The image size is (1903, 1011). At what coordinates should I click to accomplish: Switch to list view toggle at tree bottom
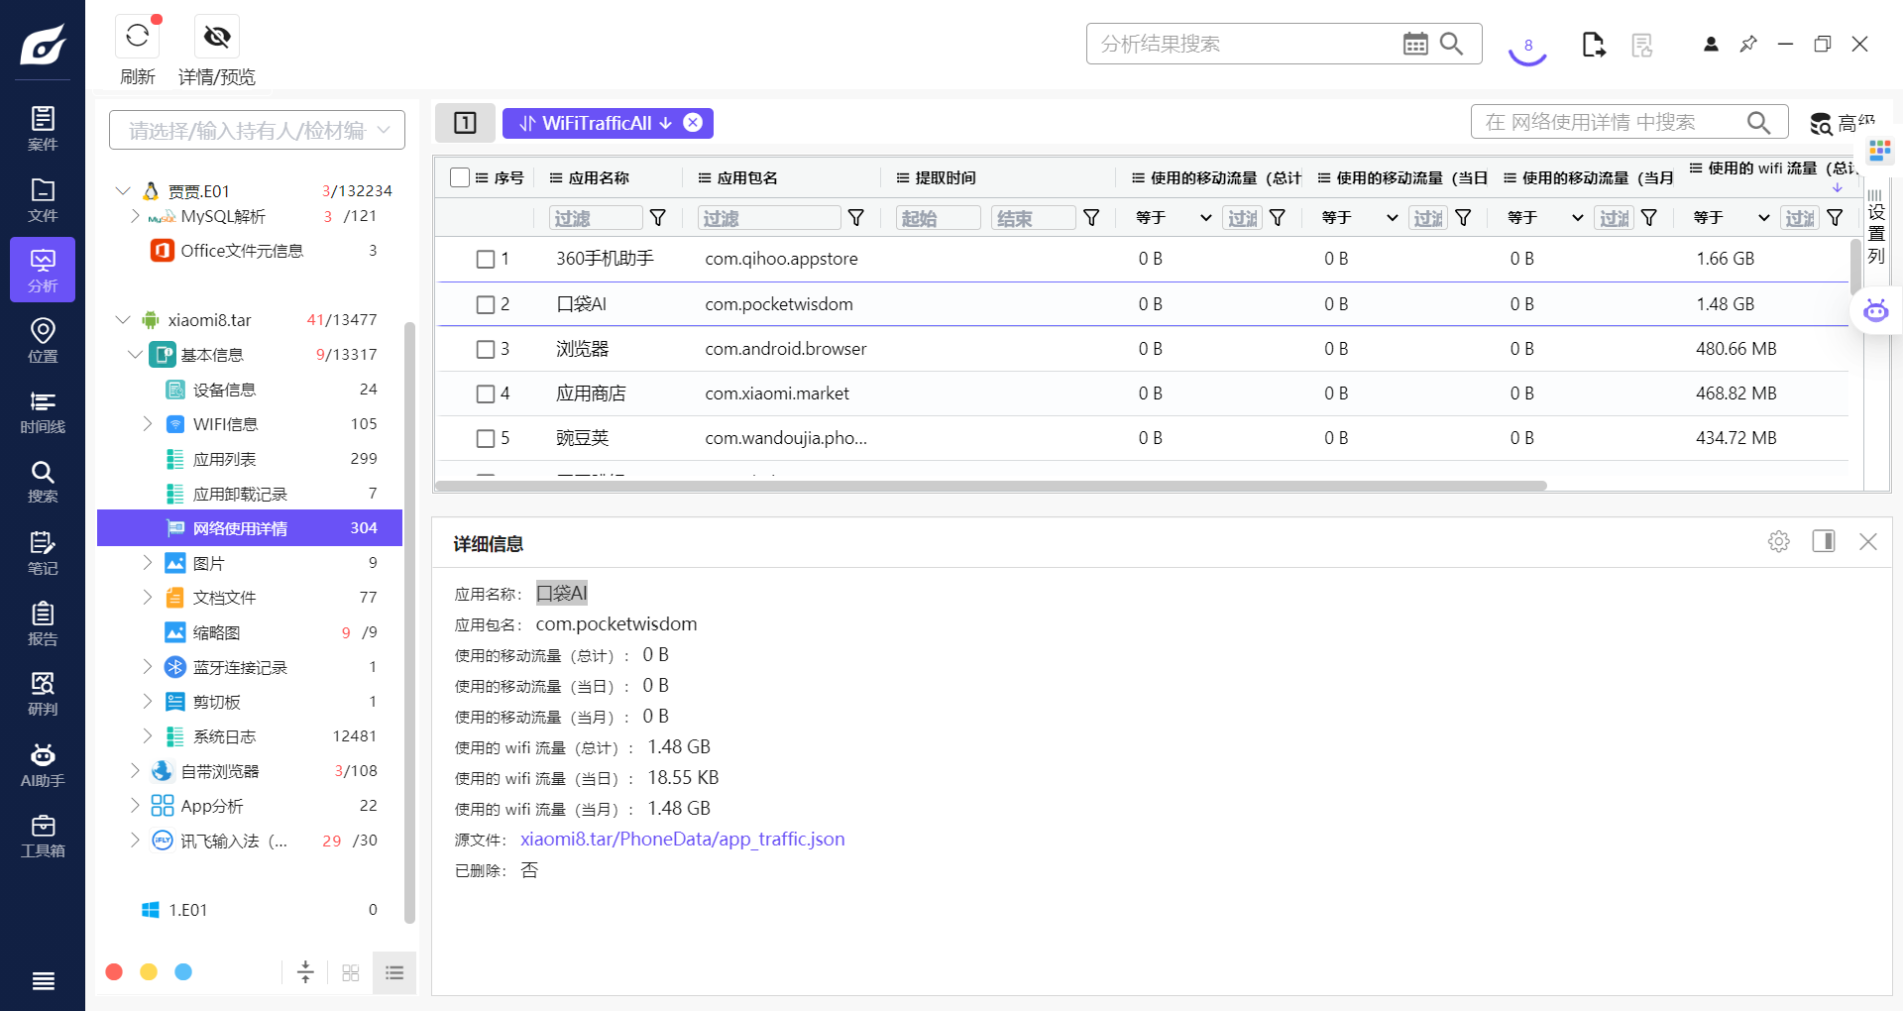point(394,972)
